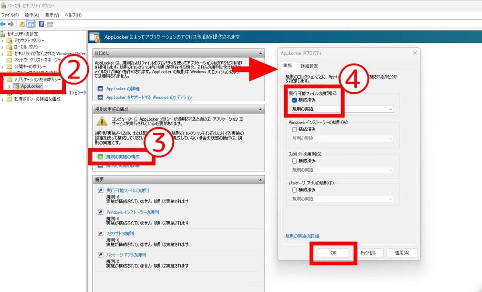Click the show console tree toolbar icon
This screenshot has height=292, width=482.
pyautogui.click(x=31, y=24)
